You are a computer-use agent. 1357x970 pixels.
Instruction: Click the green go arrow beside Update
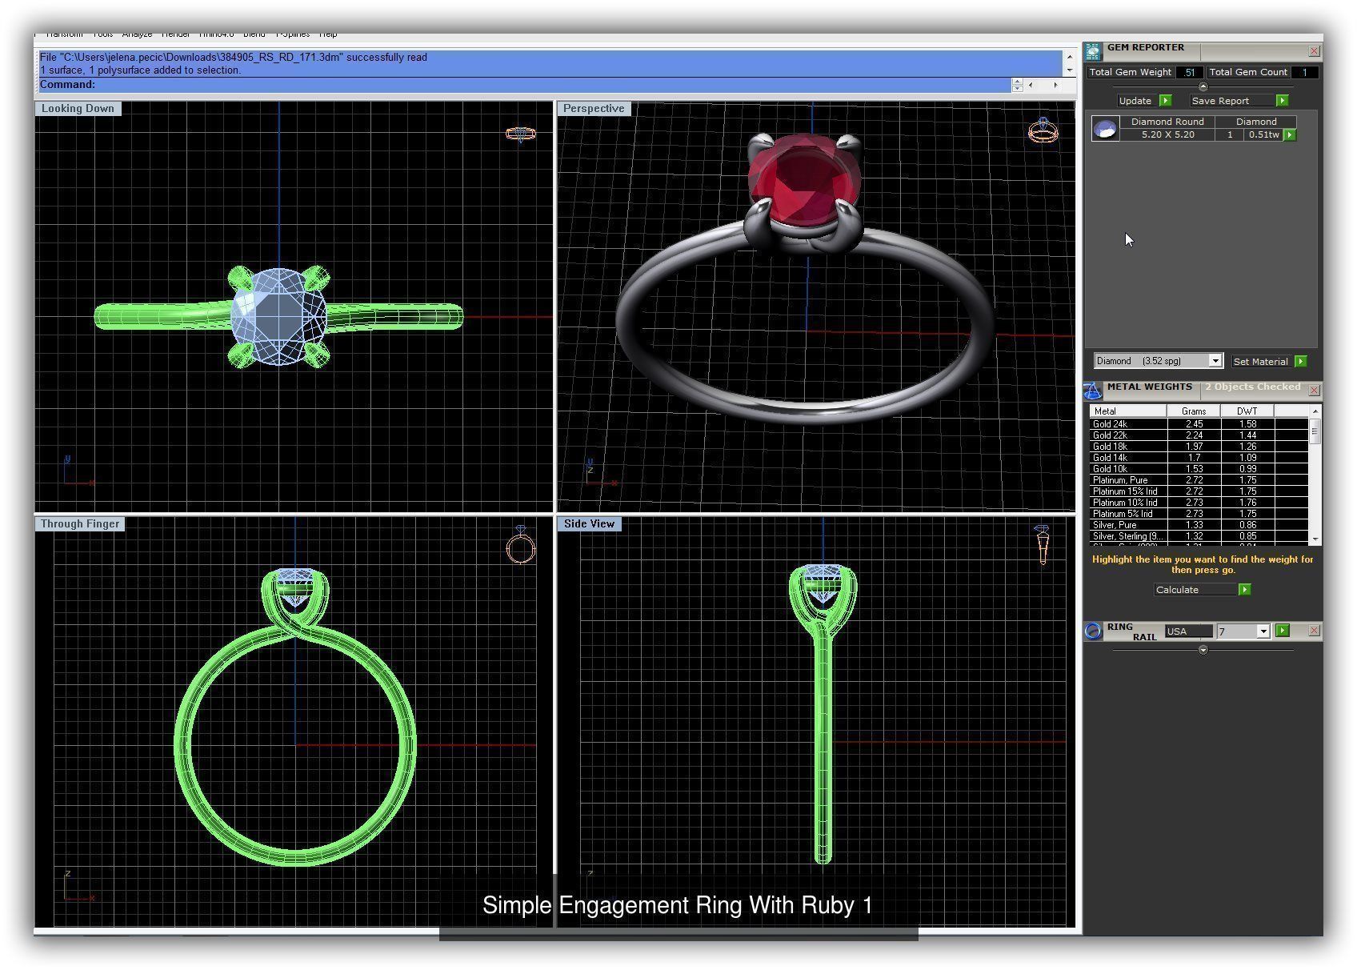pyautogui.click(x=1165, y=101)
